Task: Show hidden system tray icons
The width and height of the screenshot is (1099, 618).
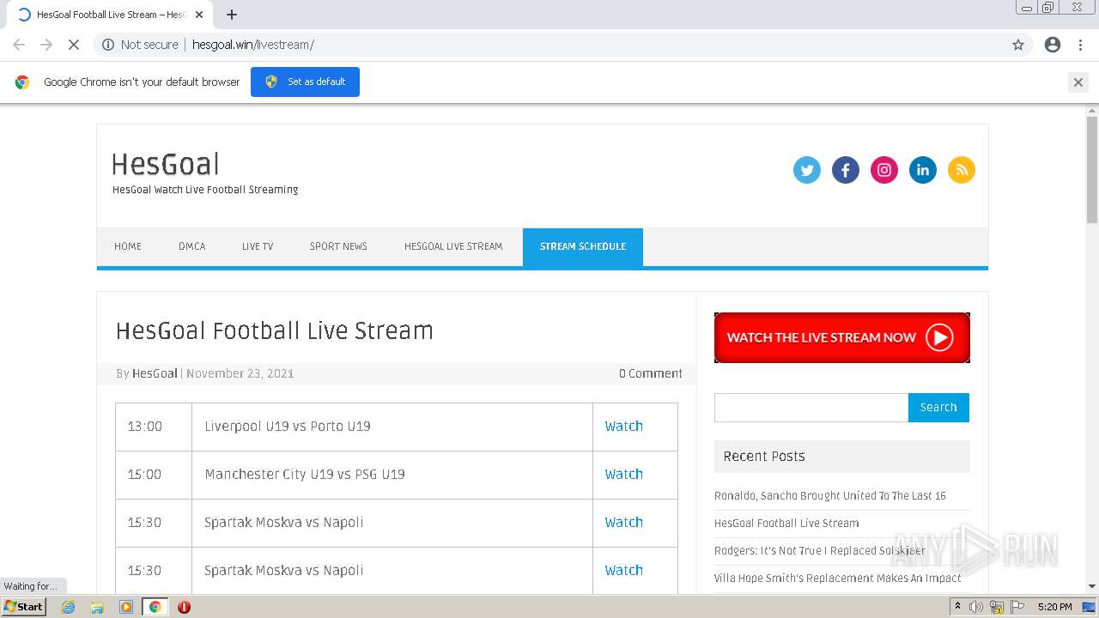Action: pos(958,607)
